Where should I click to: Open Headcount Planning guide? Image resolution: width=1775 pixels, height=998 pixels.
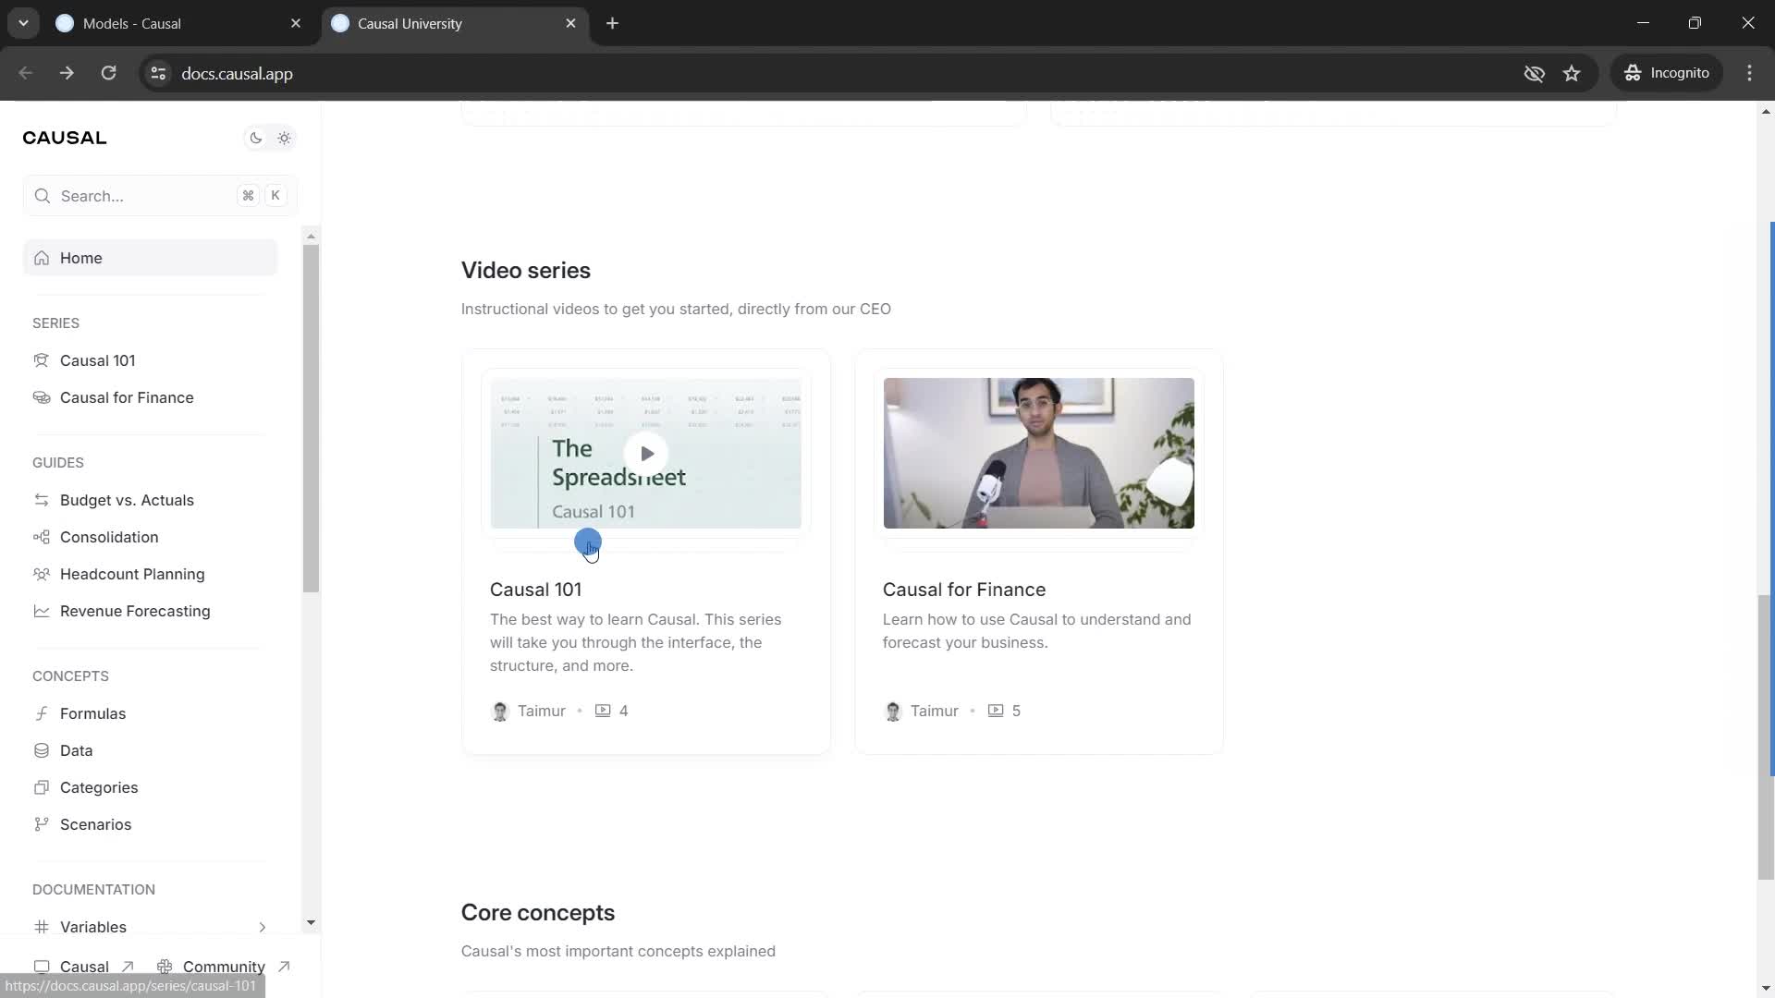[131, 574]
